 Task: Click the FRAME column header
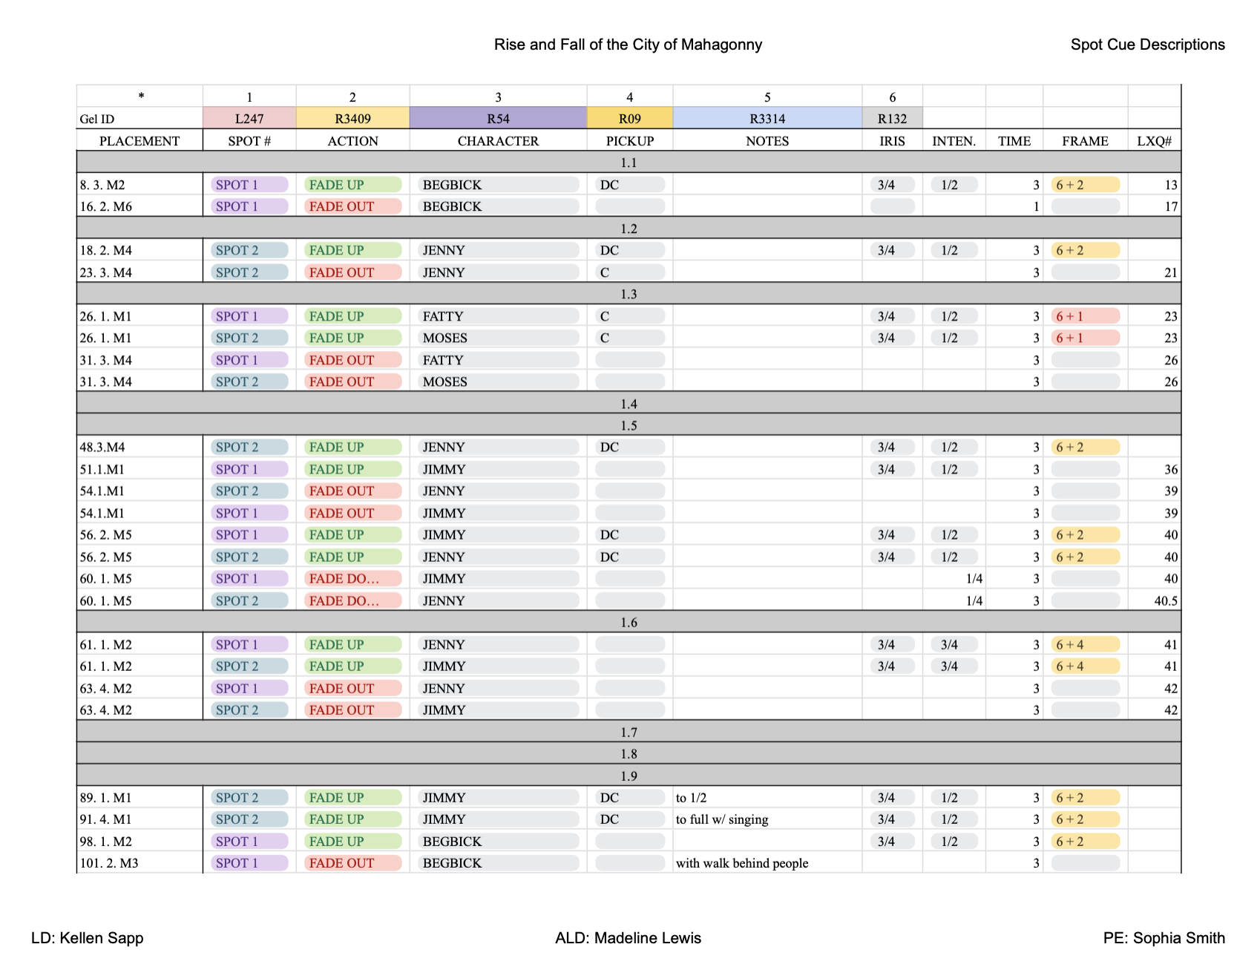pos(1085,141)
